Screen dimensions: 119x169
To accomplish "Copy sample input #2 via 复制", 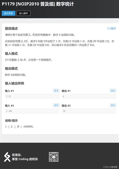I will [56, 105].
